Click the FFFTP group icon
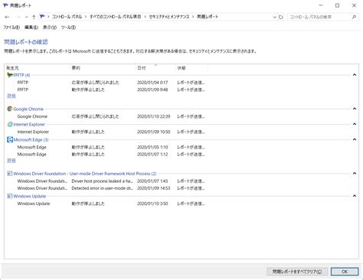This screenshot has width=363, height=280. pos(10,75)
